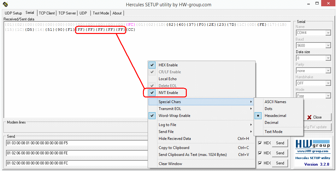Select Copy to Clipboard menu entry

point(174,148)
